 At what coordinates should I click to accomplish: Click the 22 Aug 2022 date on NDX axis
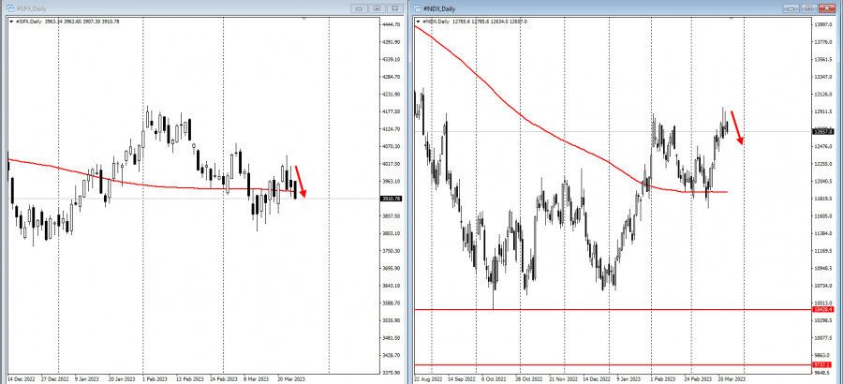click(428, 378)
